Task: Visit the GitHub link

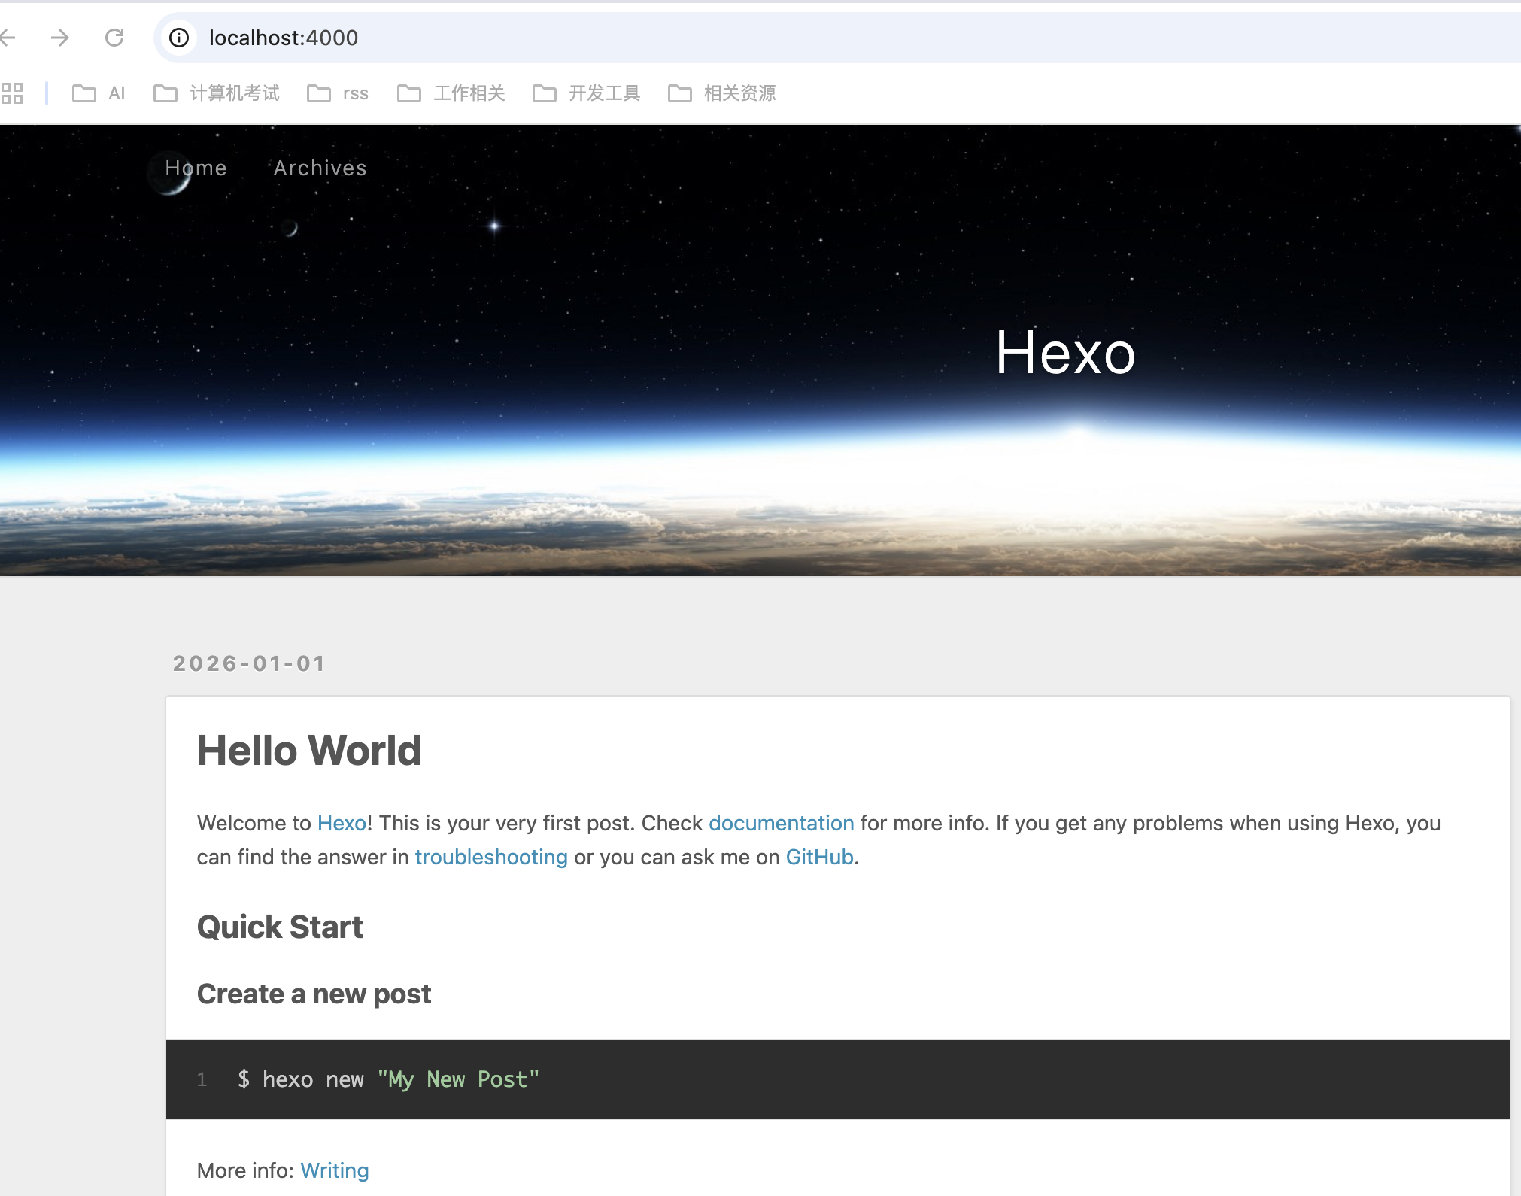Action: [x=819, y=857]
